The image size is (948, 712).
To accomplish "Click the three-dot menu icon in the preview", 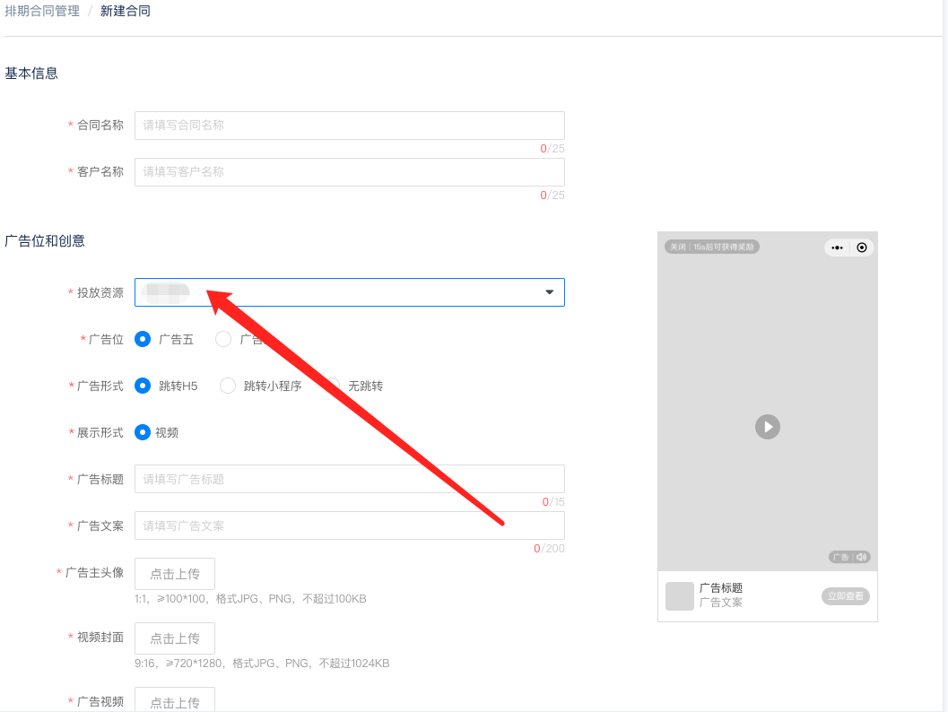I will pyautogui.click(x=837, y=247).
